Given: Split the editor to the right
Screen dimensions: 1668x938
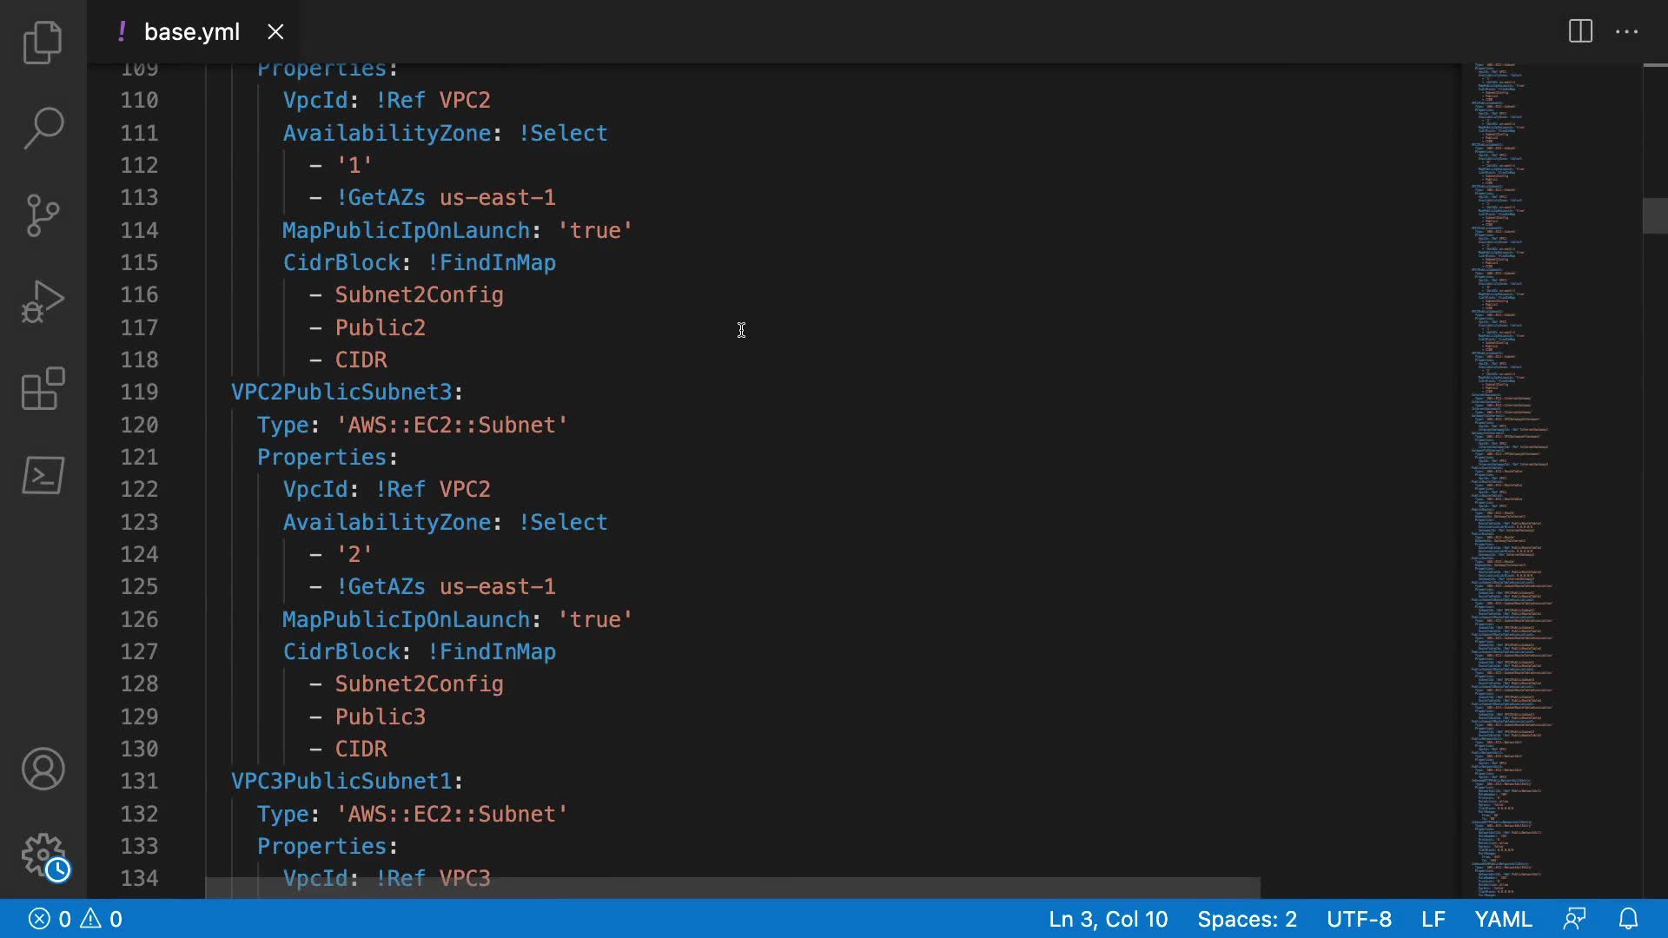Looking at the screenshot, I should point(1580,32).
